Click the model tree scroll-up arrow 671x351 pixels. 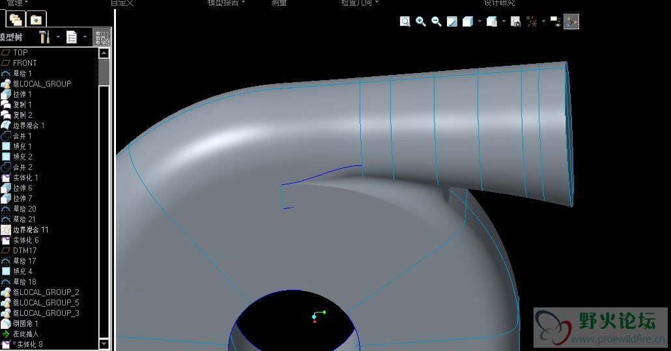coord(104,53)
